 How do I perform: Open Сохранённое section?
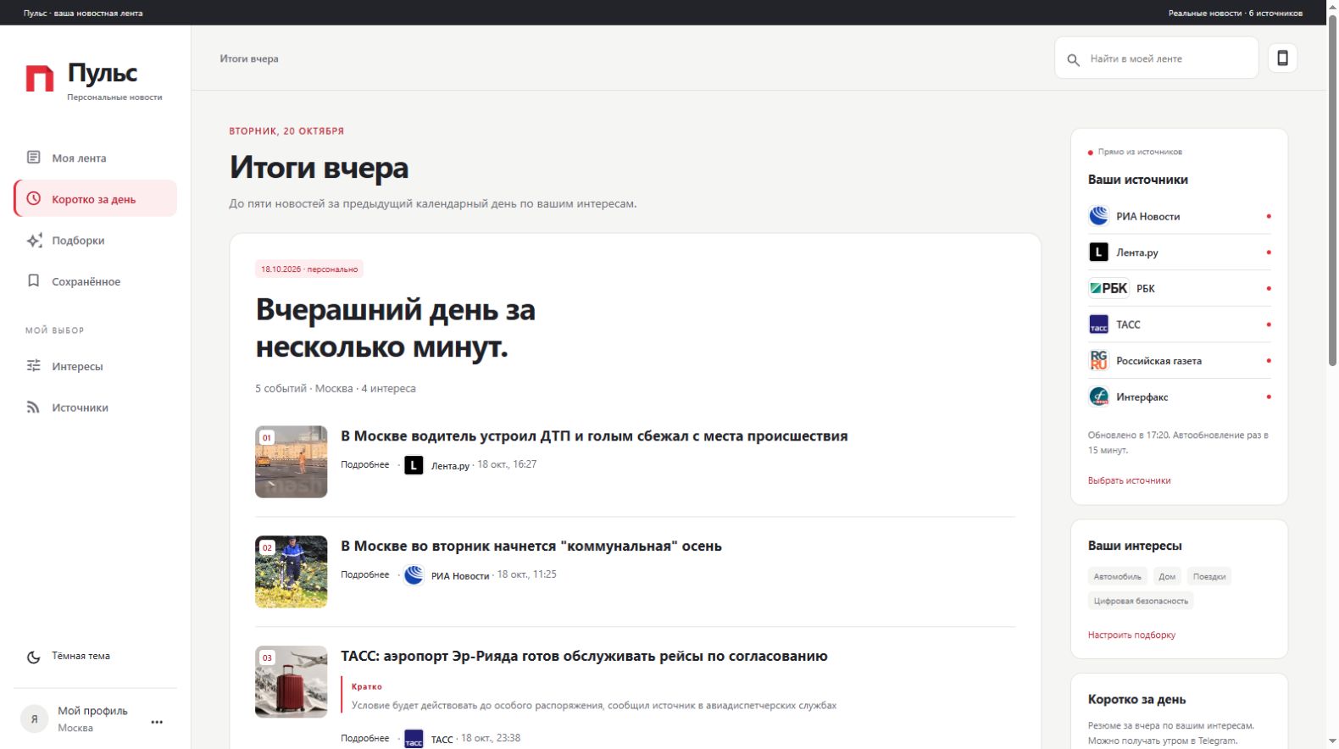pos(95,281)
